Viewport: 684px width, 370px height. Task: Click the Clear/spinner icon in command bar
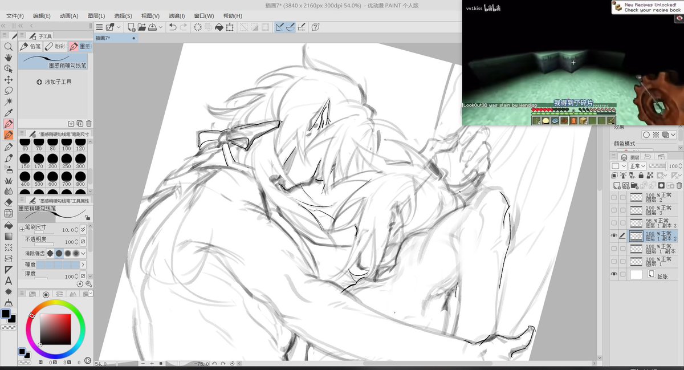(x=198, y=27)
